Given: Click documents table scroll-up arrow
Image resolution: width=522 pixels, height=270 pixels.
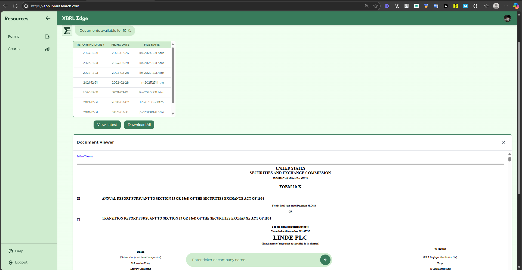Looking at the screenshot, I should (173, 44).
